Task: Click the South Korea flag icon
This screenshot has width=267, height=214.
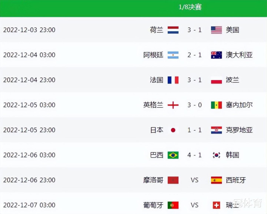Action: click(217, 155)
